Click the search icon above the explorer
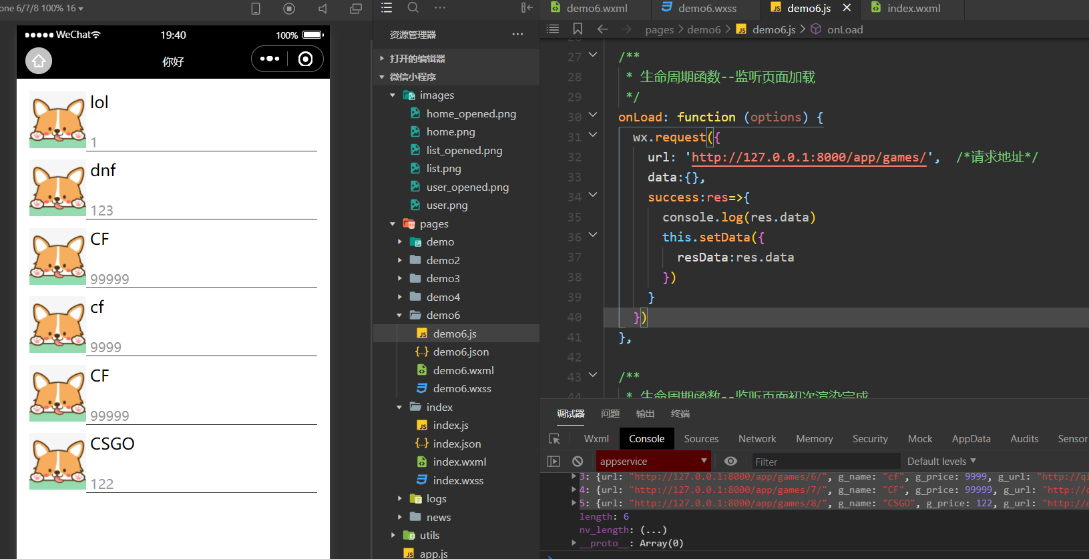Image resolution: width=1089 pixels, height=559 pixels. [413, 8]
